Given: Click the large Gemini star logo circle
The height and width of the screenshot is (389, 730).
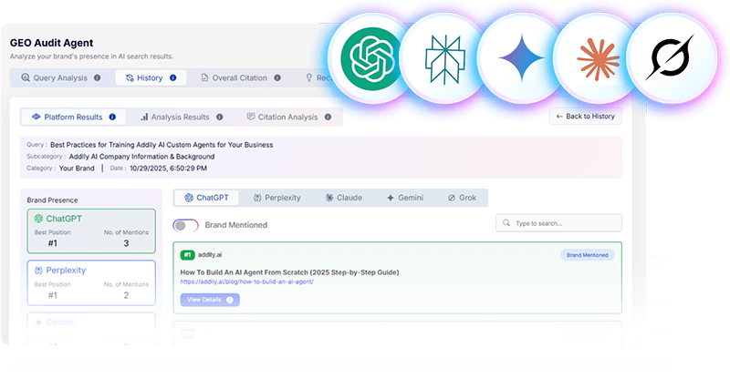Looking at the screenshot, I should [x=521, y=58].
